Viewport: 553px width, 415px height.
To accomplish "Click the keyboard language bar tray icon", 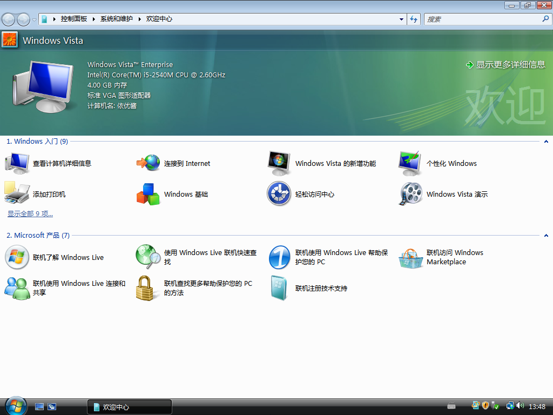I will pyautogui.click(x=451, y=406).
